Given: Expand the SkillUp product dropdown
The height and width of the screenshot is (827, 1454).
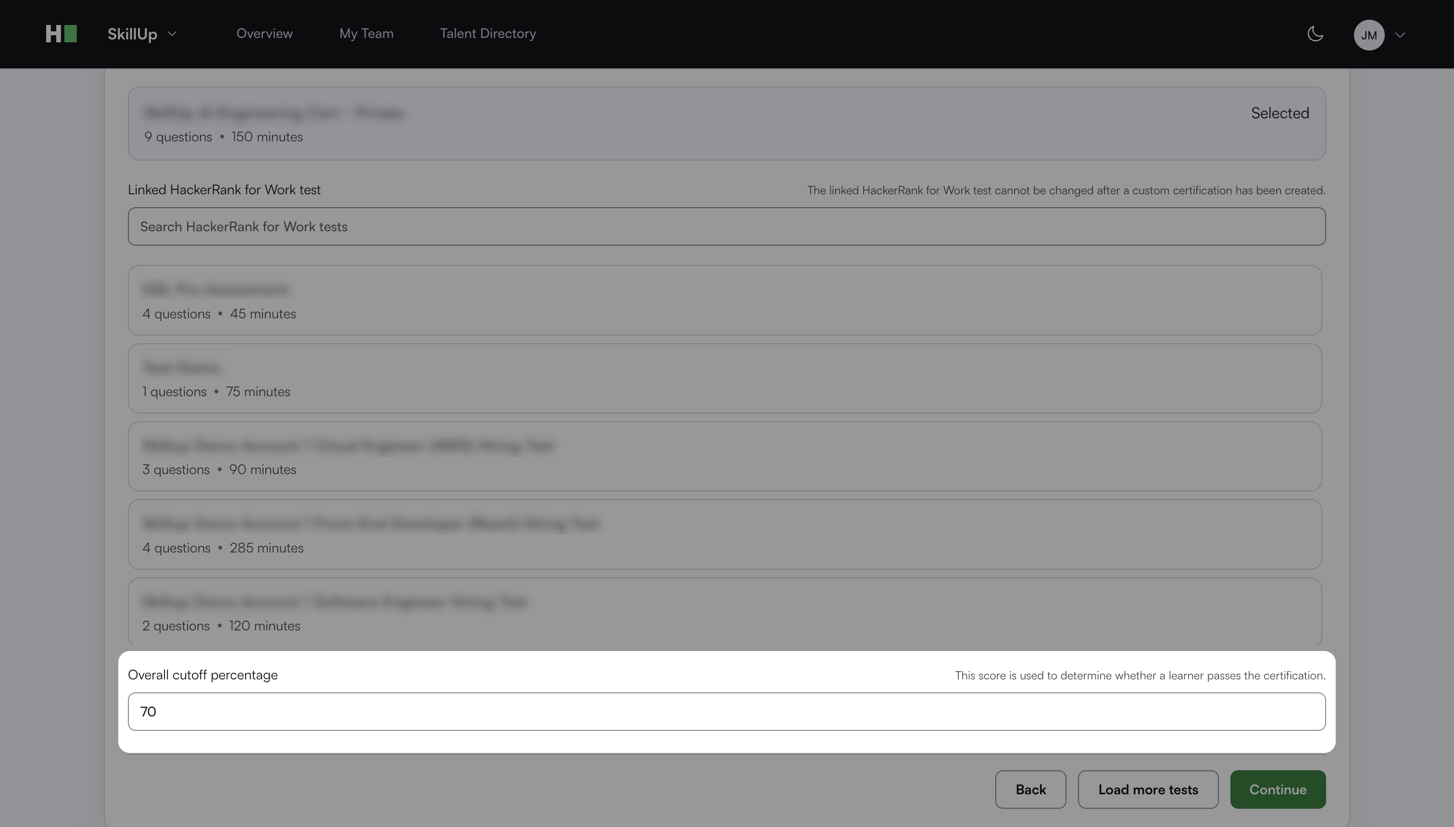Looking at the screenshot, I should 172,34.
